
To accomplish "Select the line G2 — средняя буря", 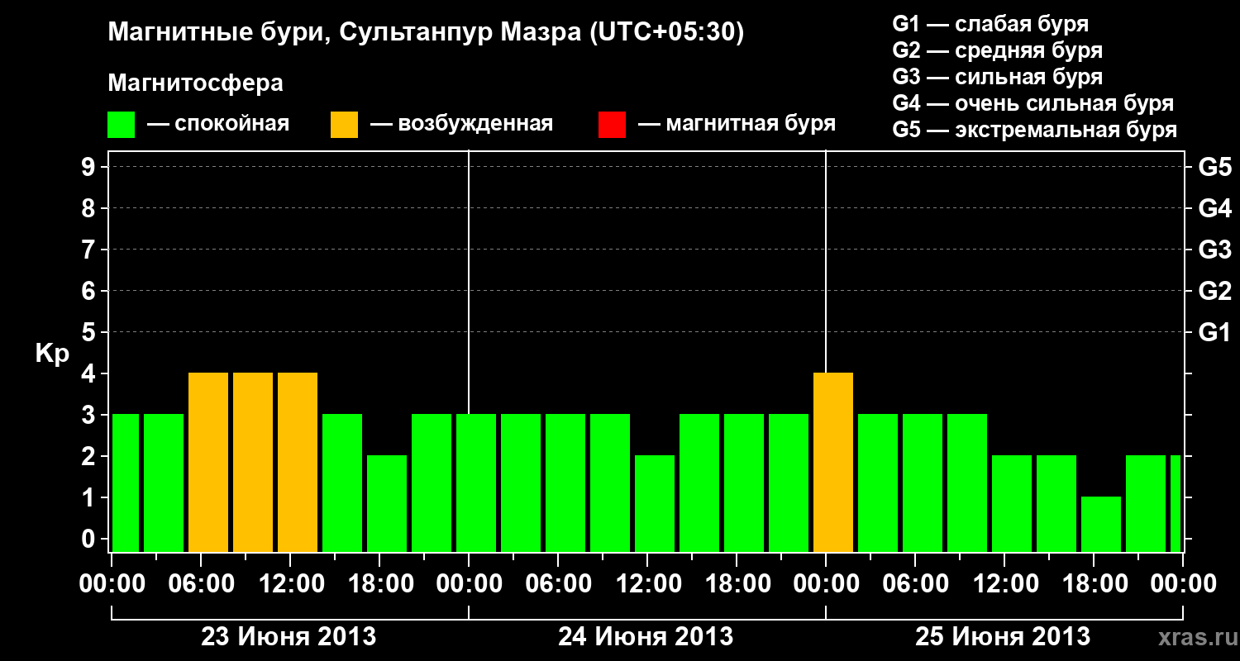I will pos(997,50).
